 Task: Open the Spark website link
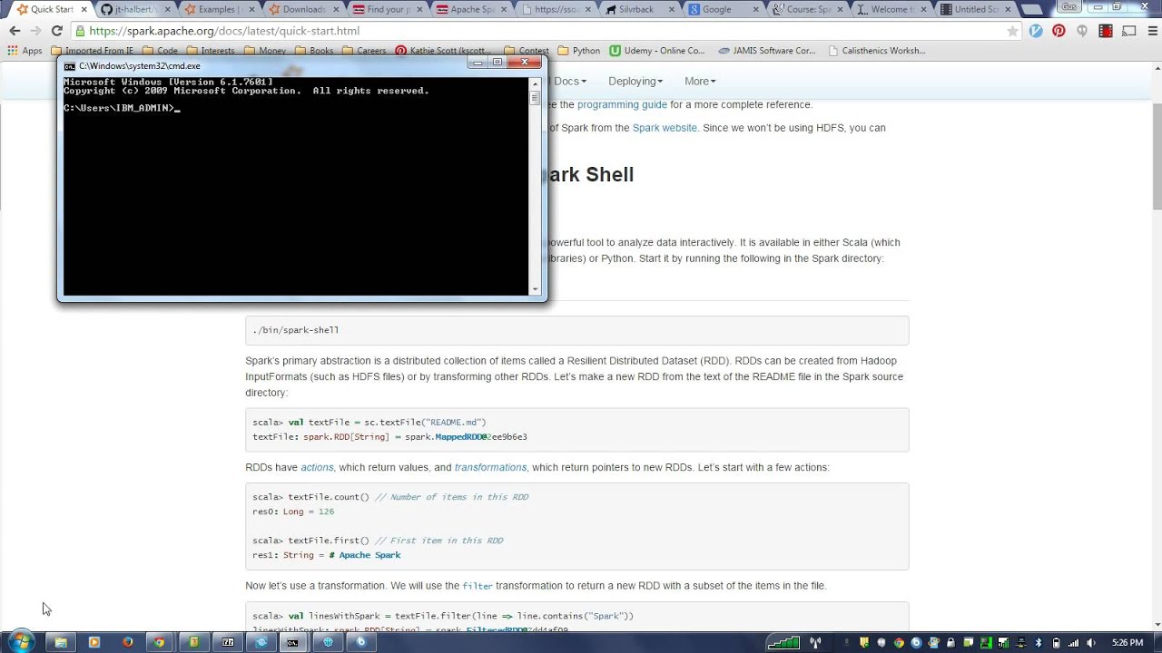(x=665, y=128)
